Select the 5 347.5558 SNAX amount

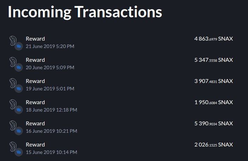(x=213, y=60)
